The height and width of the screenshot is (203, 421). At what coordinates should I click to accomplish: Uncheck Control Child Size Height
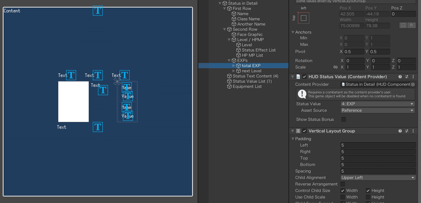click(368, 191)
